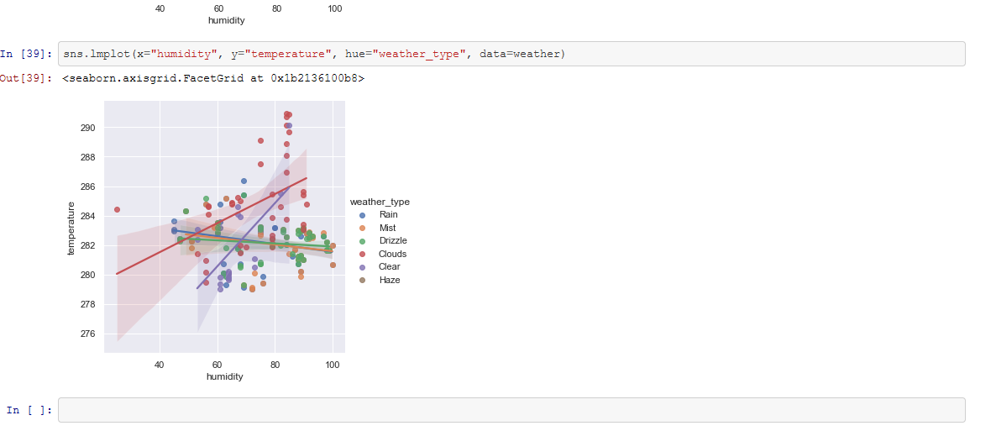Click the 60 tick of the lmplot x-axis

pos(218,365)
